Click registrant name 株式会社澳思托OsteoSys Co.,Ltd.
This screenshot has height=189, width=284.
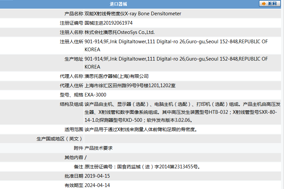click(x=120, y=32)
